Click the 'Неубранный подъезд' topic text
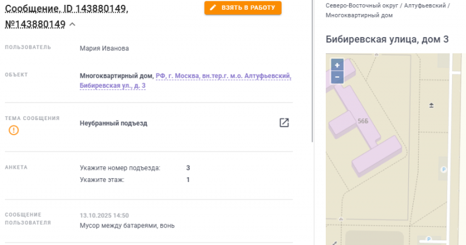This screenshot has height=245, width=466. pyautogui.click(x=113, y=123)
